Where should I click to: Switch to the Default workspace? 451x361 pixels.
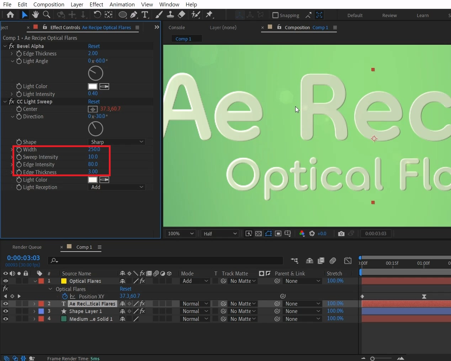pos(355,15)
